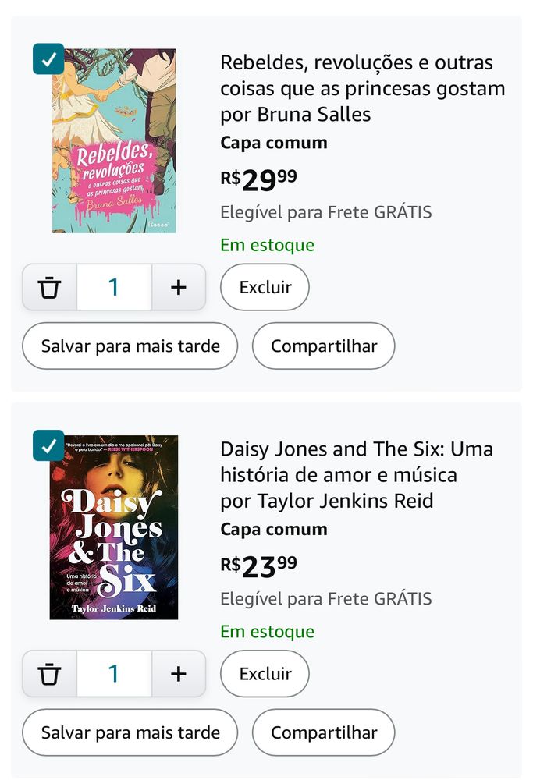The height and width of the screenshot is (780, 533).
Task: Select the quantity field of Rebeldes book
Action: pos(114,288)
